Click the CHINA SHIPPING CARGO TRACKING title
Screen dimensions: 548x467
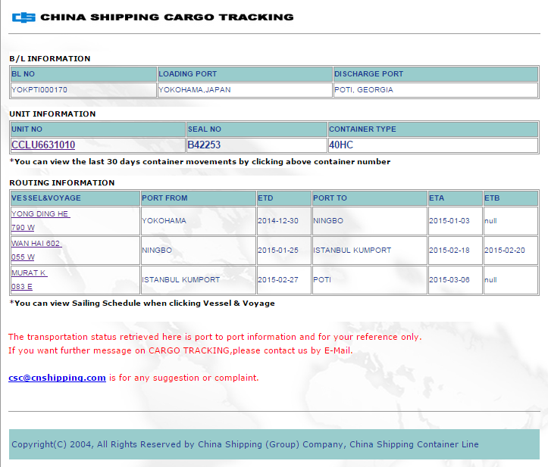point(167,17)
